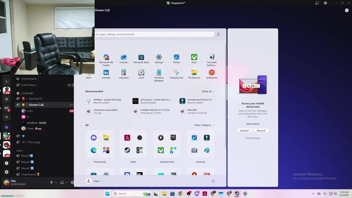Launch AirReceiver

(212, 74)
